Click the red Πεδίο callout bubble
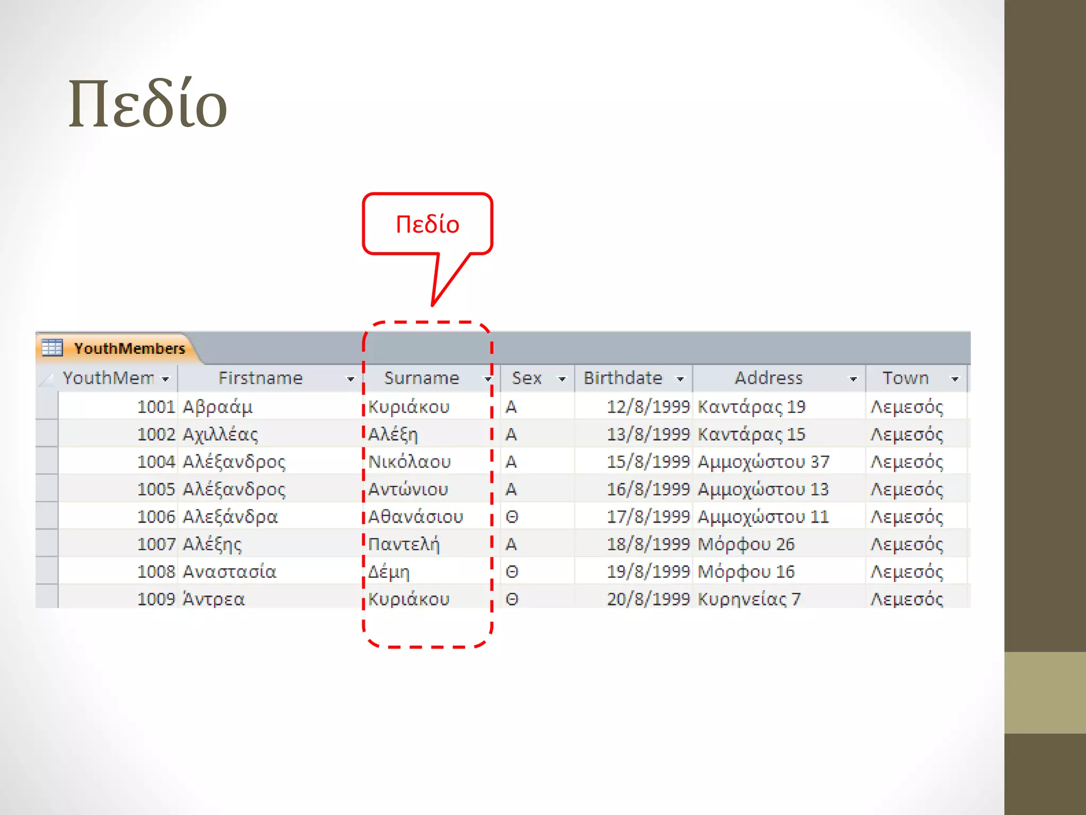Viewport: 1086px width, 815px height. (x=427, y=224)
